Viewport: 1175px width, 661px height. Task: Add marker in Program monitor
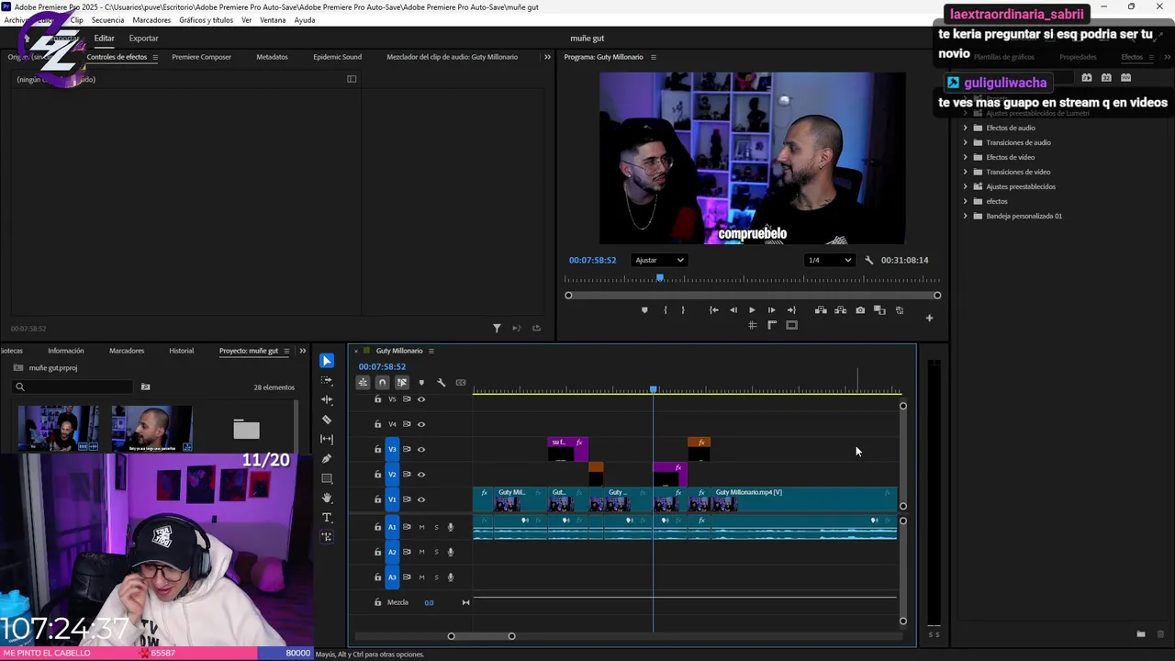644,310
